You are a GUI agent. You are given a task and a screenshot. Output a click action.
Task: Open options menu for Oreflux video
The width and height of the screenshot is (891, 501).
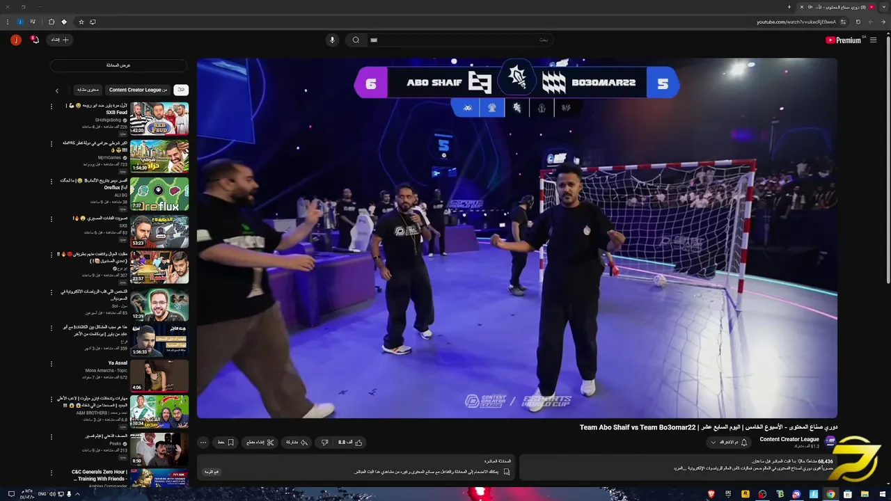coord(52,181)
